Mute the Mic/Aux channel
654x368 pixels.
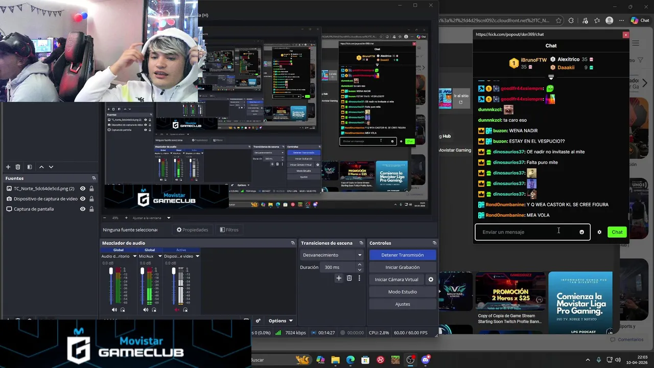pos(146,310)
